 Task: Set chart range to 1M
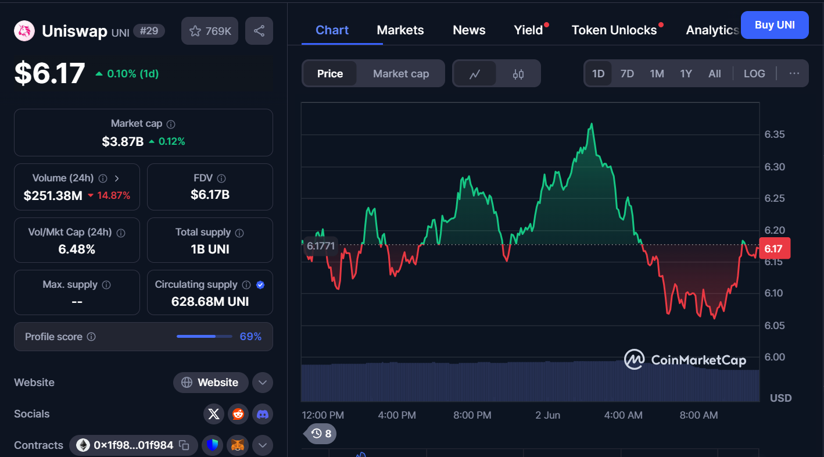coord(657,74)
